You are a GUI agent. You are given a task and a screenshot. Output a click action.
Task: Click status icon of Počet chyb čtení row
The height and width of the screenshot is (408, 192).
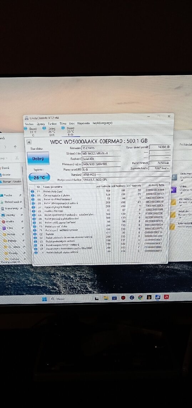(32, 191)
